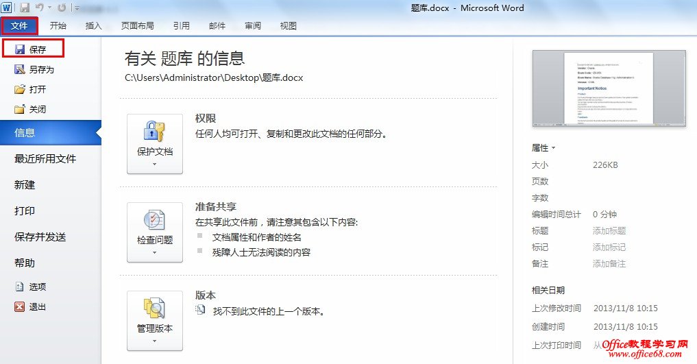This screenshot has height=364, width=697.
Task: Click the quick access Save icon
Action: click(x=25, y=8)
